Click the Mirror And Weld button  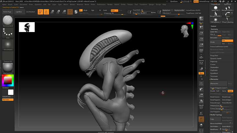(221, 123)
